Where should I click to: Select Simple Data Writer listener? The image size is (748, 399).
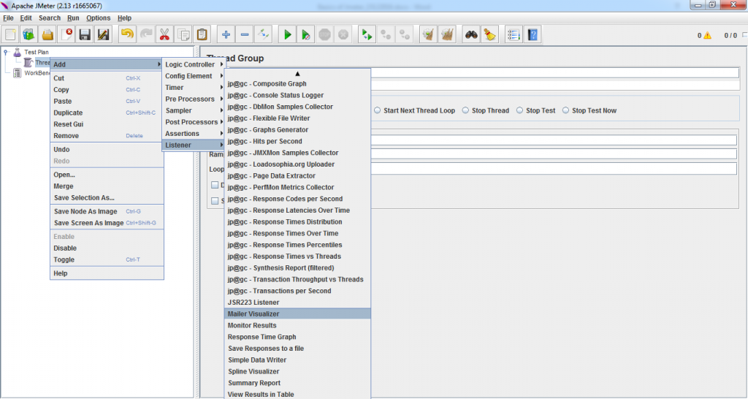point(297,360)
